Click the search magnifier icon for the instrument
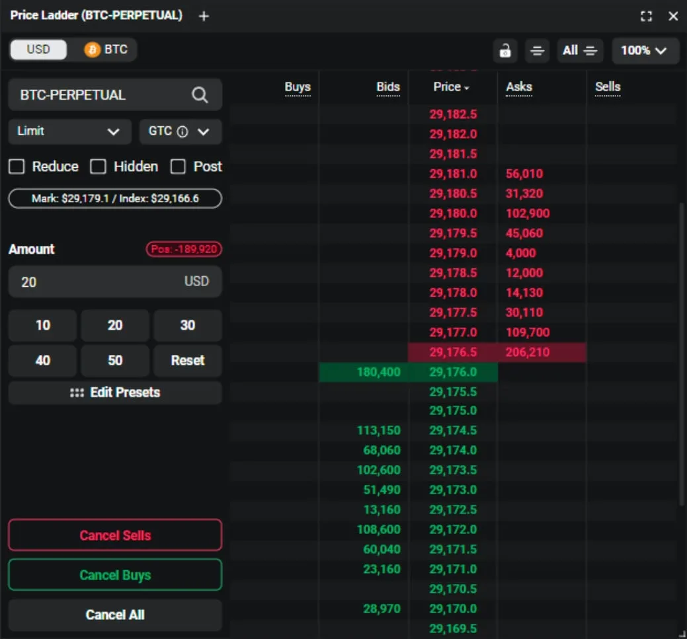 [x=200, y=94]
